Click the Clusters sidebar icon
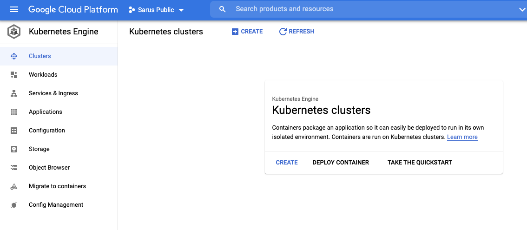The width and height of the screenshot is (527, 230). (x=14, y=56)
